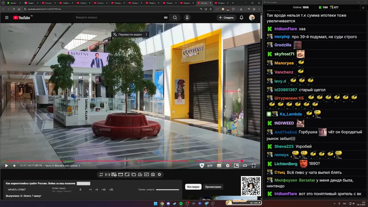Click НАЧАТЬ СПЛИТ button
The height and width of the screenshot is (207, 368).
[x=17, y=190]
